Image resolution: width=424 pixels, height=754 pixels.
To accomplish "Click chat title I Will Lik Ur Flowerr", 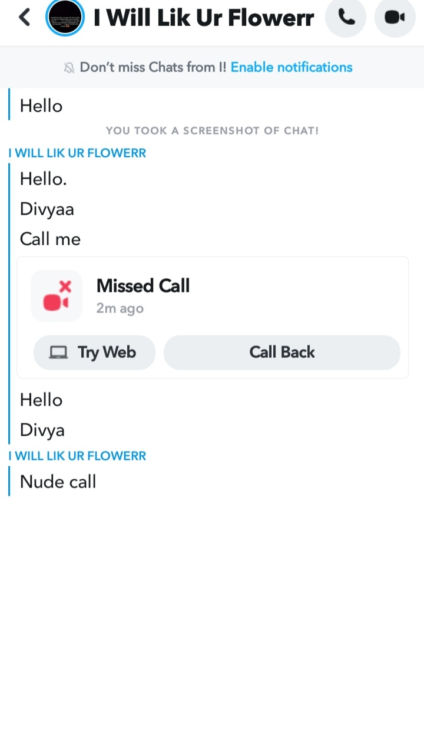I will pos(203,18).
